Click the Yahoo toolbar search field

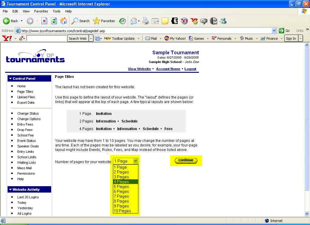[46, 39]
